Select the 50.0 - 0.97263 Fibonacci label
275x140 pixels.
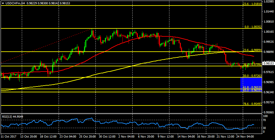[252, 76]
